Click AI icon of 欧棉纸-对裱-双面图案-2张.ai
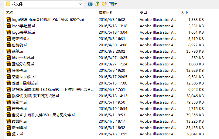This screenshot has height=139, width=219. (9, 96)
